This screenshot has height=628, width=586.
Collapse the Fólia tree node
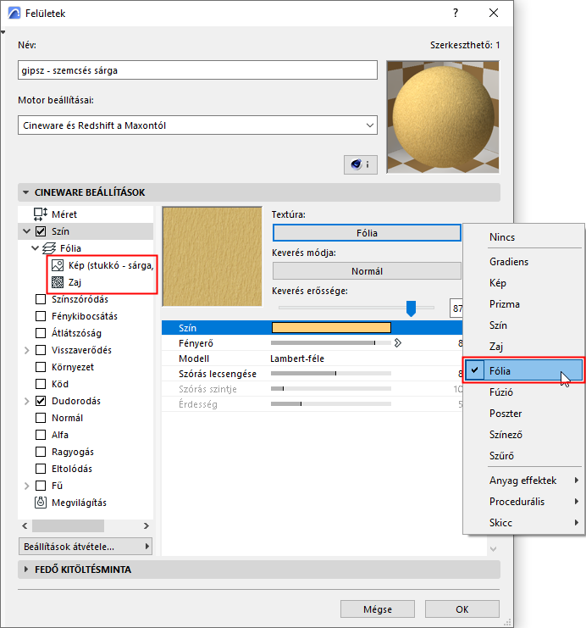(36, 248)
